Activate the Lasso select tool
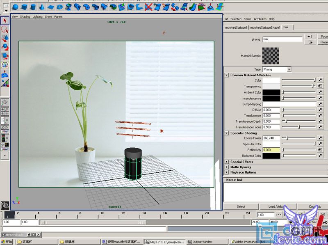 pos(5,30)
